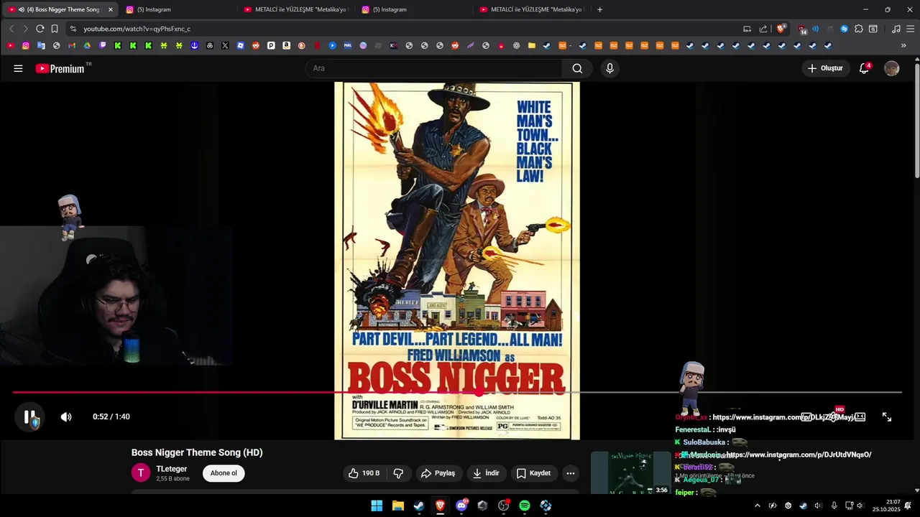Screen dimensions: 920x517
Task: Open Discord from the taskbar
Action: click(x=461, y=506)
